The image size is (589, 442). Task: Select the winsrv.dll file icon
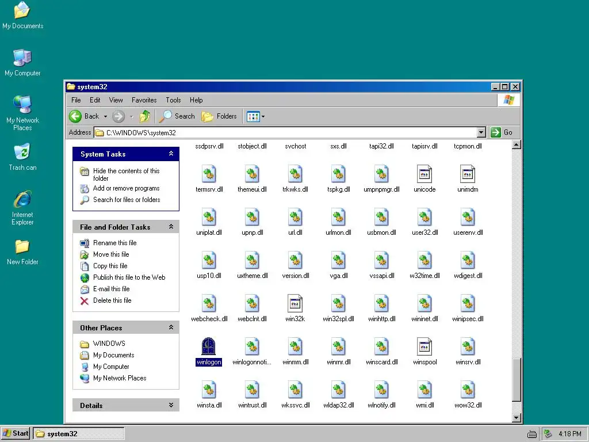coord(468,346)
